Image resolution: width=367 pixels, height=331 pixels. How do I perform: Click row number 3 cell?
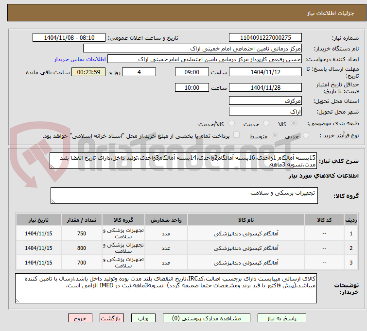351,263
